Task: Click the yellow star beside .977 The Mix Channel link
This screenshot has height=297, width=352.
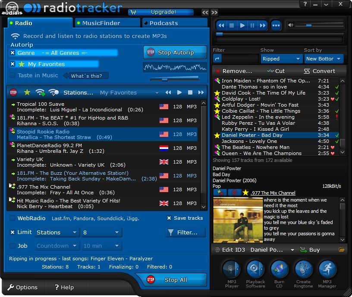Action: pyautogui.click(x=245, y=193)
